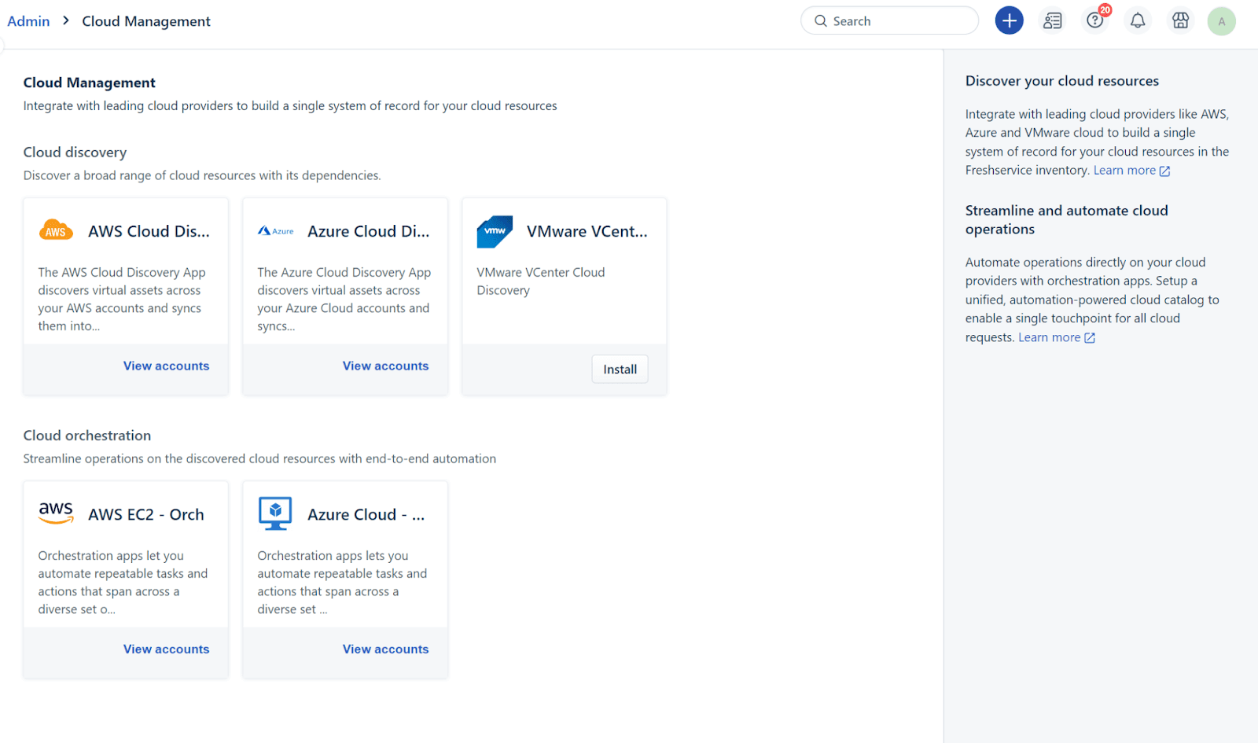The image size is (1258, 743).
Task: Open the notifications bell icon
Action: coord(1138,20)
